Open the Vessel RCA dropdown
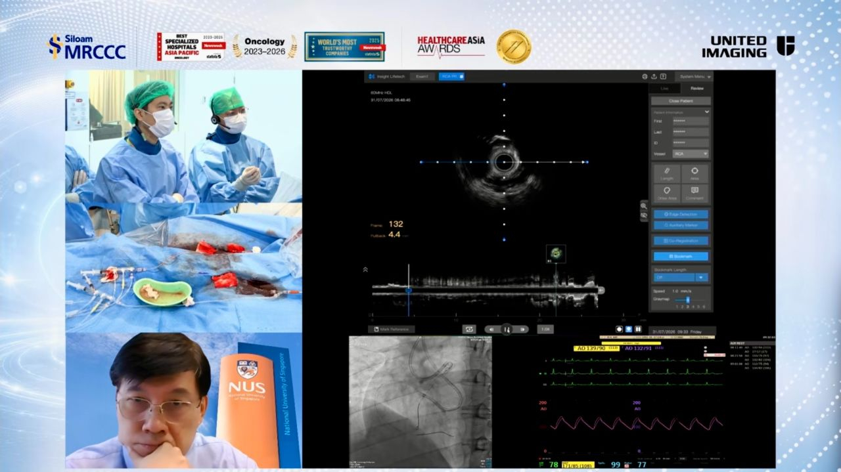The width and height of the screenshot is (841, 472). [691, 154]
